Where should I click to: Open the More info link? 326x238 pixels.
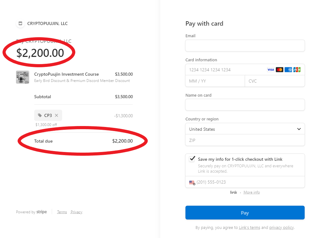pos(252,192)
